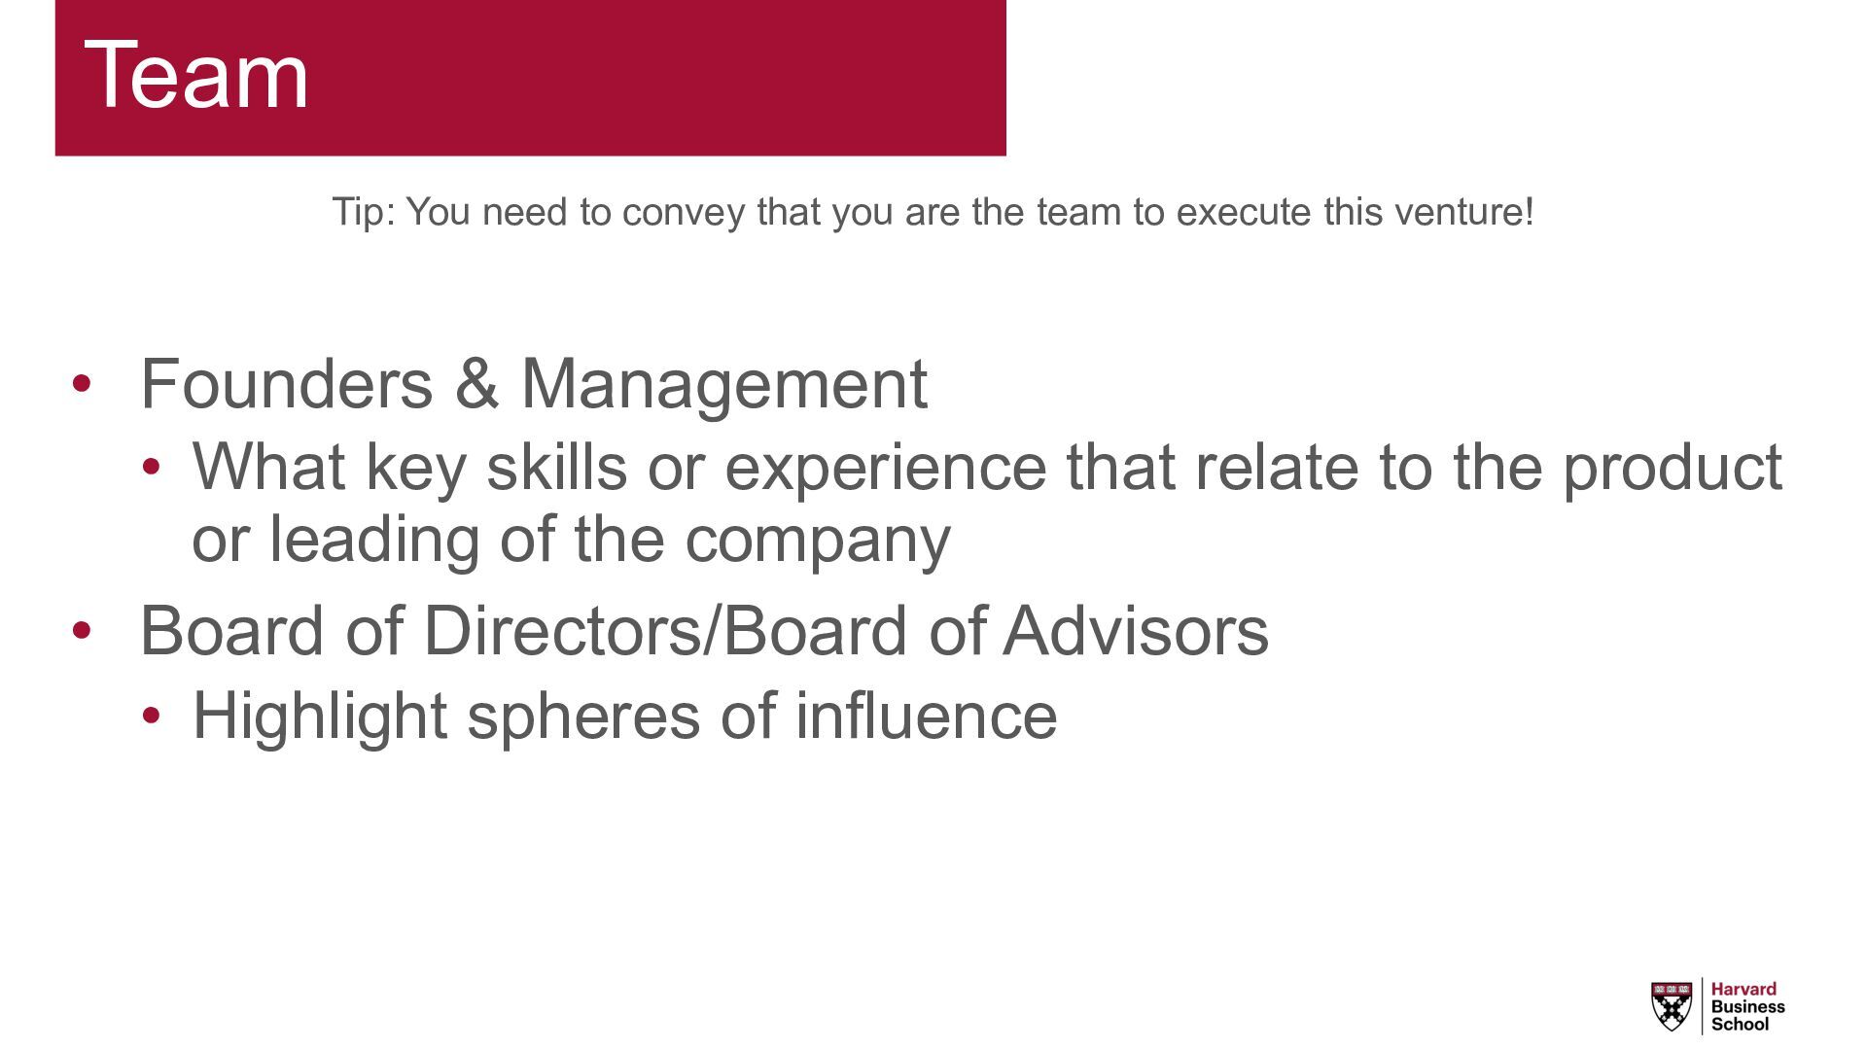Click the vertical divider line in the logo
1867x1050 pixels.
pyautogui.click(x=1702, y=1006)
